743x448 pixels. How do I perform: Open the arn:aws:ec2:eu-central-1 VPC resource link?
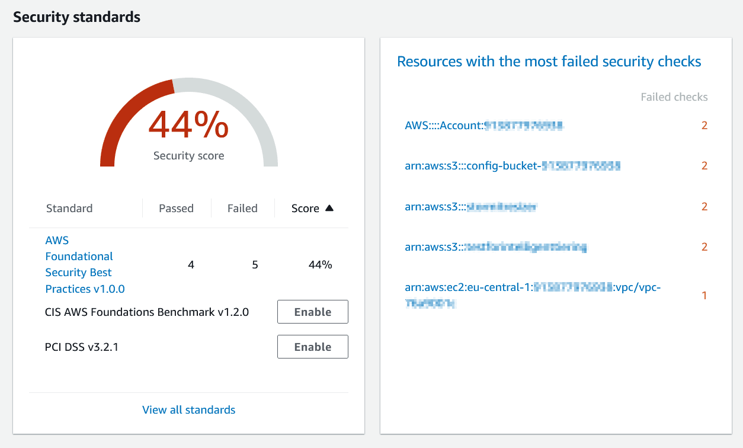pyautogui.click(x=533, y=295)
